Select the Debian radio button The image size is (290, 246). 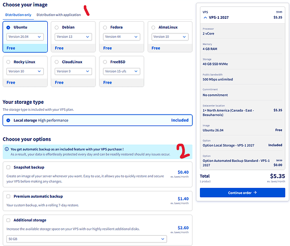(57, 28)
